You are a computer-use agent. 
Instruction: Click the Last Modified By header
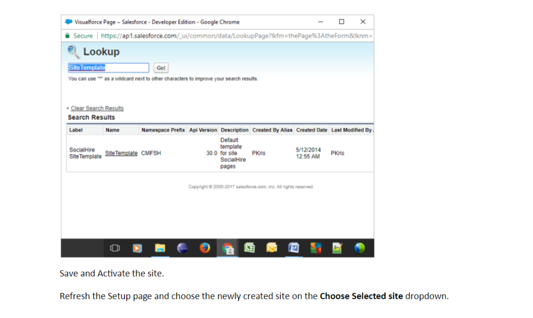(352, 130)
